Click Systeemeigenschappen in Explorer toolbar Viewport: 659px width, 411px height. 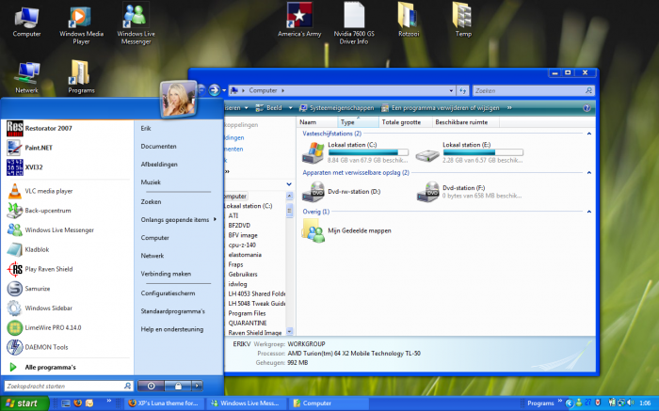click(337, 108)
